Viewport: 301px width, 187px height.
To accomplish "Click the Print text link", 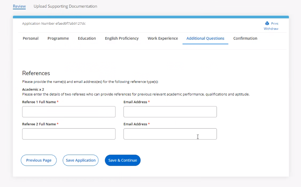I will click(275, 24).
